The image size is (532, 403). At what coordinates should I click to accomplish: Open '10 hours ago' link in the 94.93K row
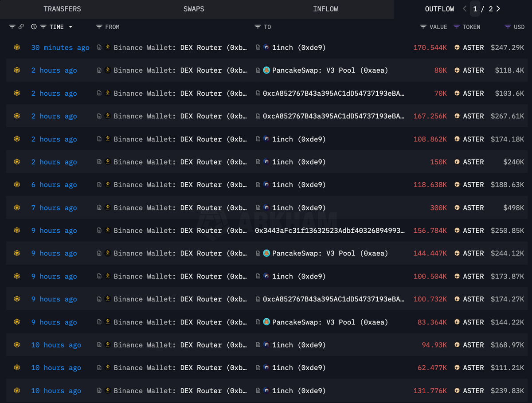56,345
